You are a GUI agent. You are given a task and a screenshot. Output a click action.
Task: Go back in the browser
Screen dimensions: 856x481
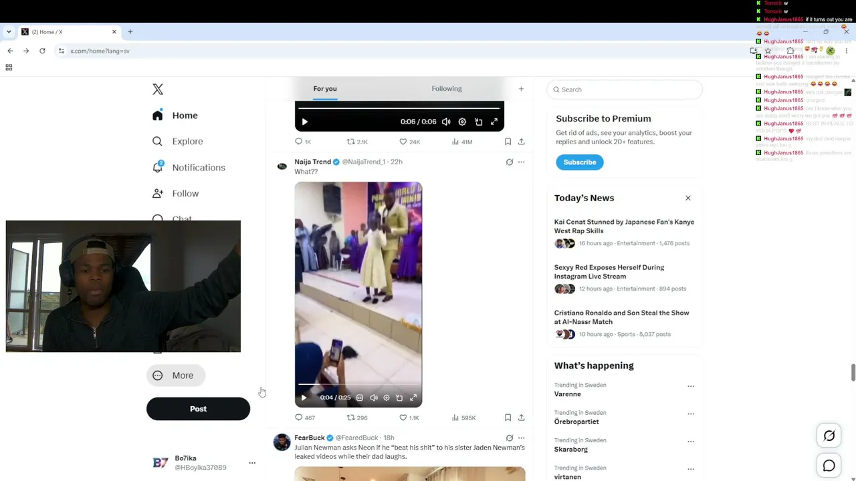tap(10, 51)
